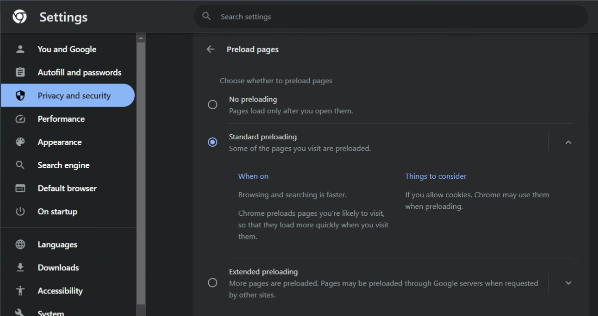This screenshot has height=316, width=598.
Task: Open Default browser settings
Action: coord(68,188)
